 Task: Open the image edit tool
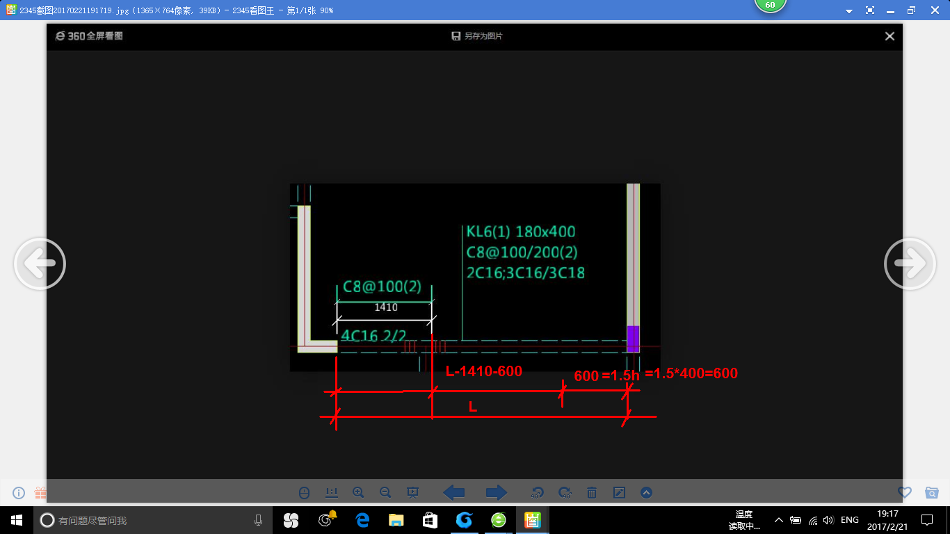pyautogui.click(x=619, y=493)
